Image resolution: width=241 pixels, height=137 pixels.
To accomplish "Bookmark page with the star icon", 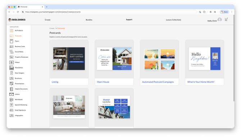I will click(215, 12).
